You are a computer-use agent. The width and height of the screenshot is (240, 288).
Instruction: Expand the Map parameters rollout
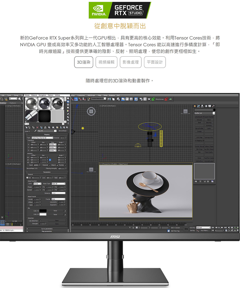47,231
